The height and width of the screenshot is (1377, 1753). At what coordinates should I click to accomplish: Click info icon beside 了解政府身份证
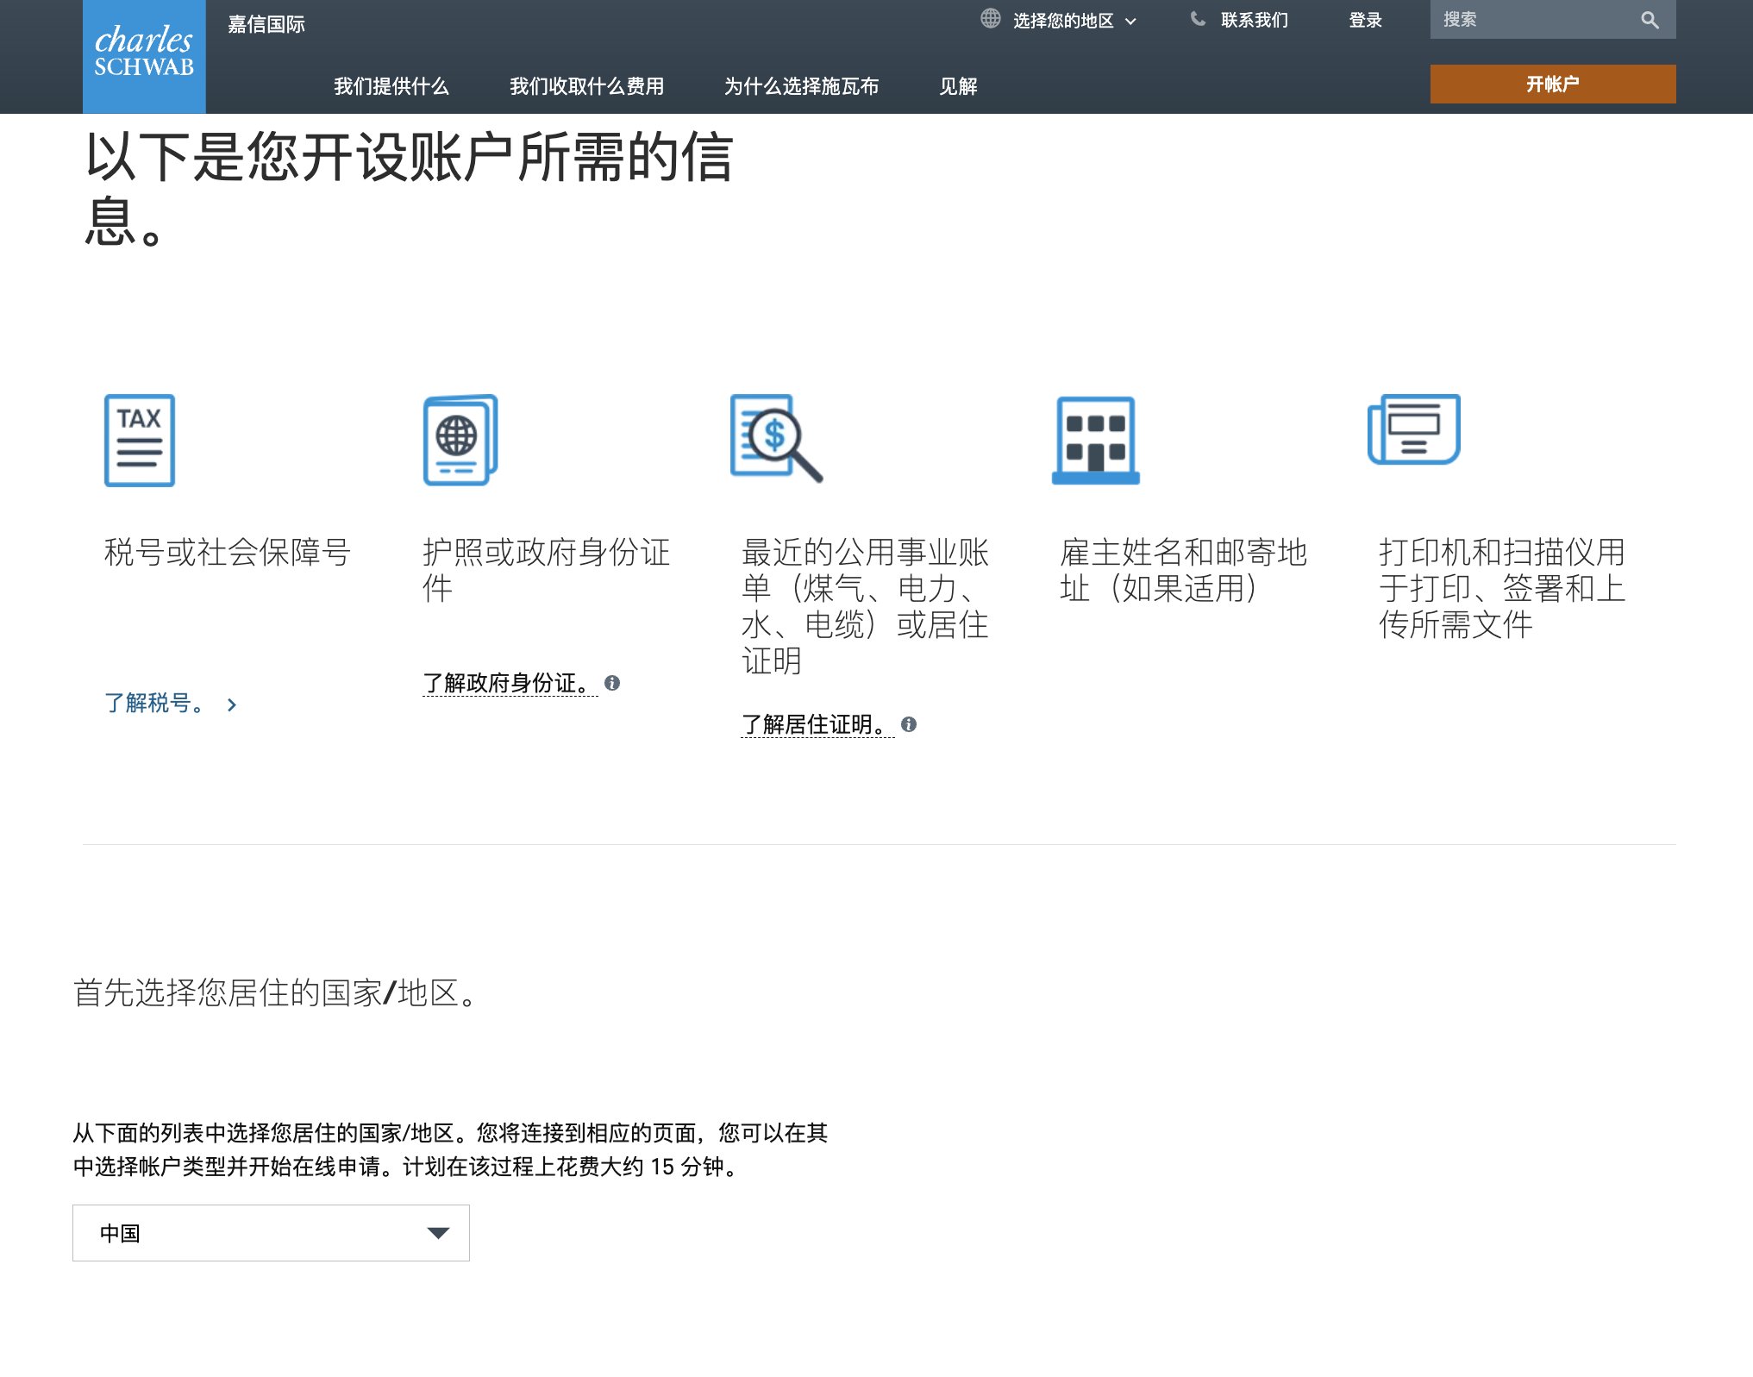coord(612,683)
